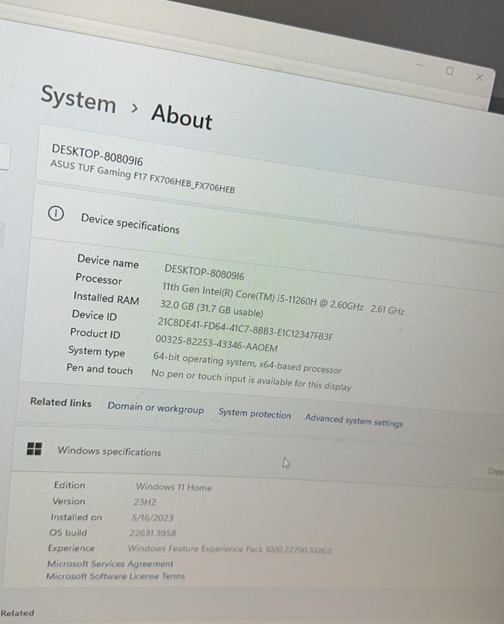Screen dimensions: 504x624
Task: Click the Related heading at the bottom
Action: pyautogui.click(x=17, y=613)
